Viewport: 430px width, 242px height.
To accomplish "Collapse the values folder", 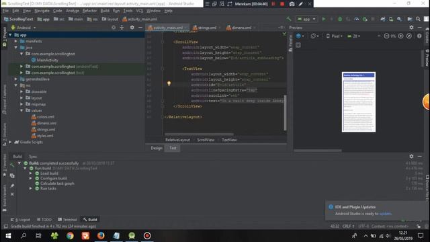I will click(21, 110).
